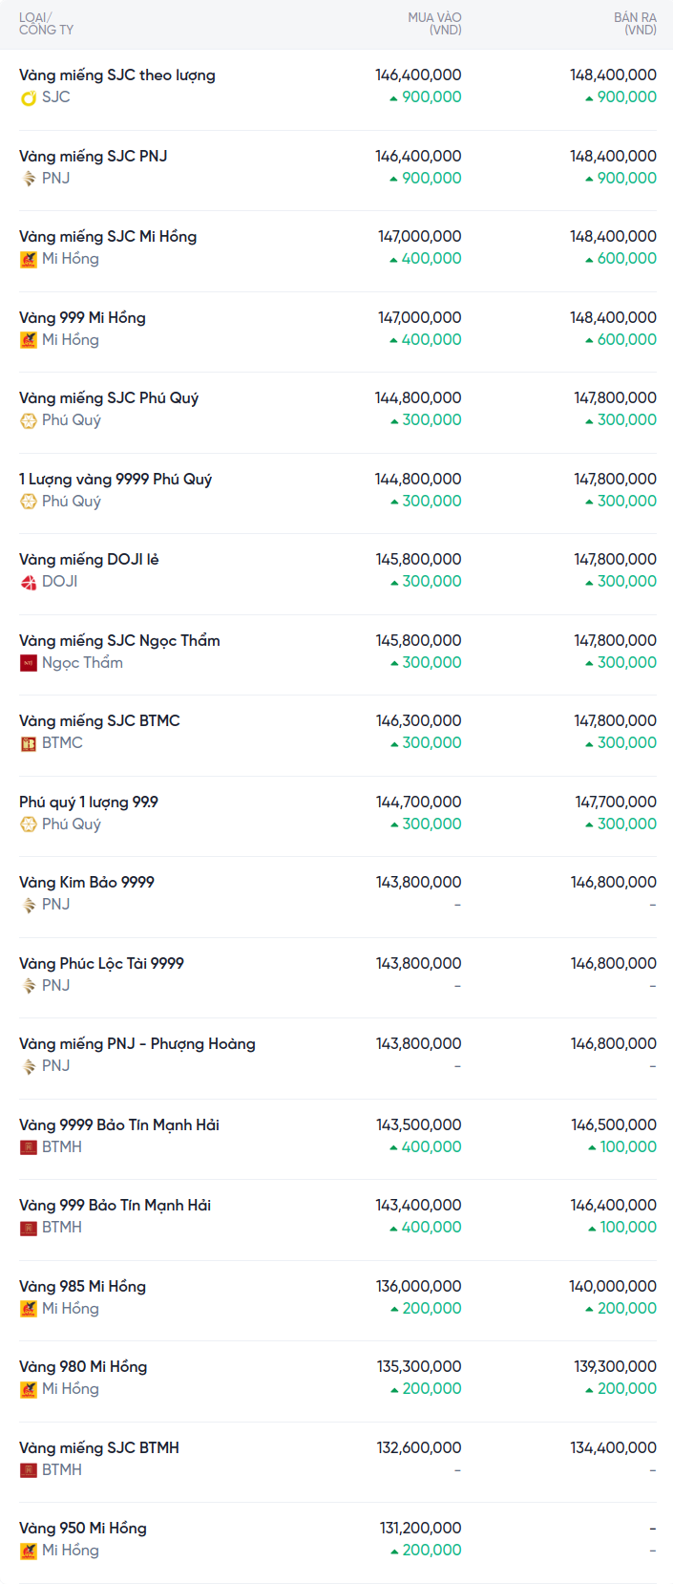Image resolution: width=673 pixels, height=1584 pixels.
Task: Click PNJ logo under Vàng Kim Bảo 9999
Action: 29,905
